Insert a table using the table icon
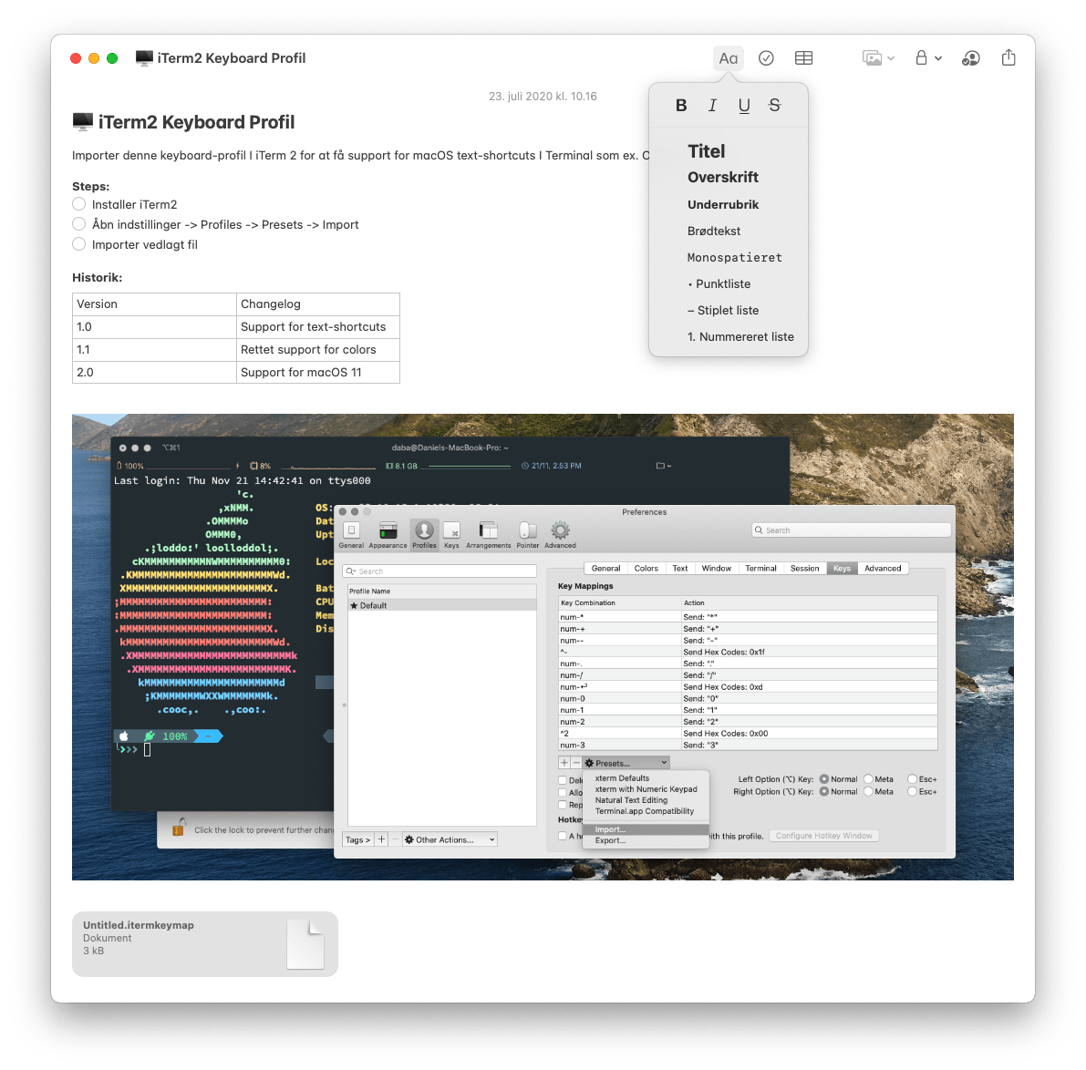Screen dimensions: 1086x1070 (x=803, y=58)
